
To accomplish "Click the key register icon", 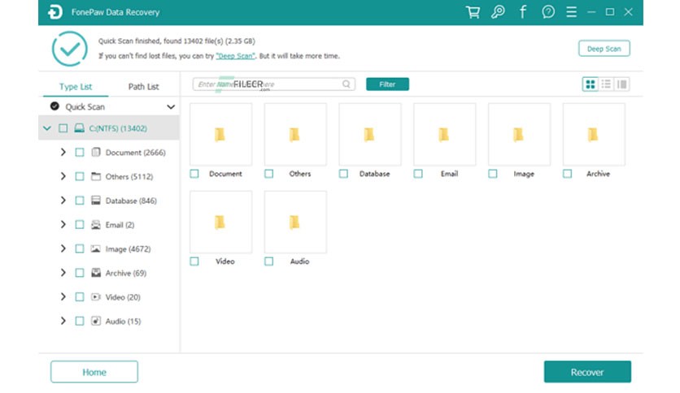I will click(498, 12).
